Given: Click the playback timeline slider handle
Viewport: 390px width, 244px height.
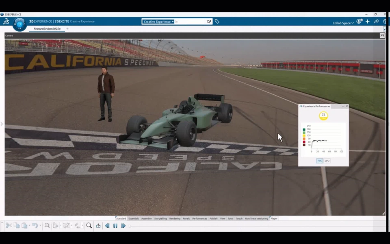Looking at the screenshot, I should 130,226.
